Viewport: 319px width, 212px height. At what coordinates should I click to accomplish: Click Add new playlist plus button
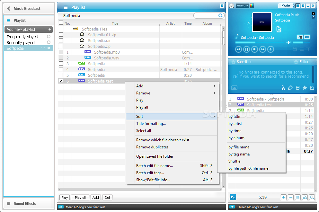[50, 29]
